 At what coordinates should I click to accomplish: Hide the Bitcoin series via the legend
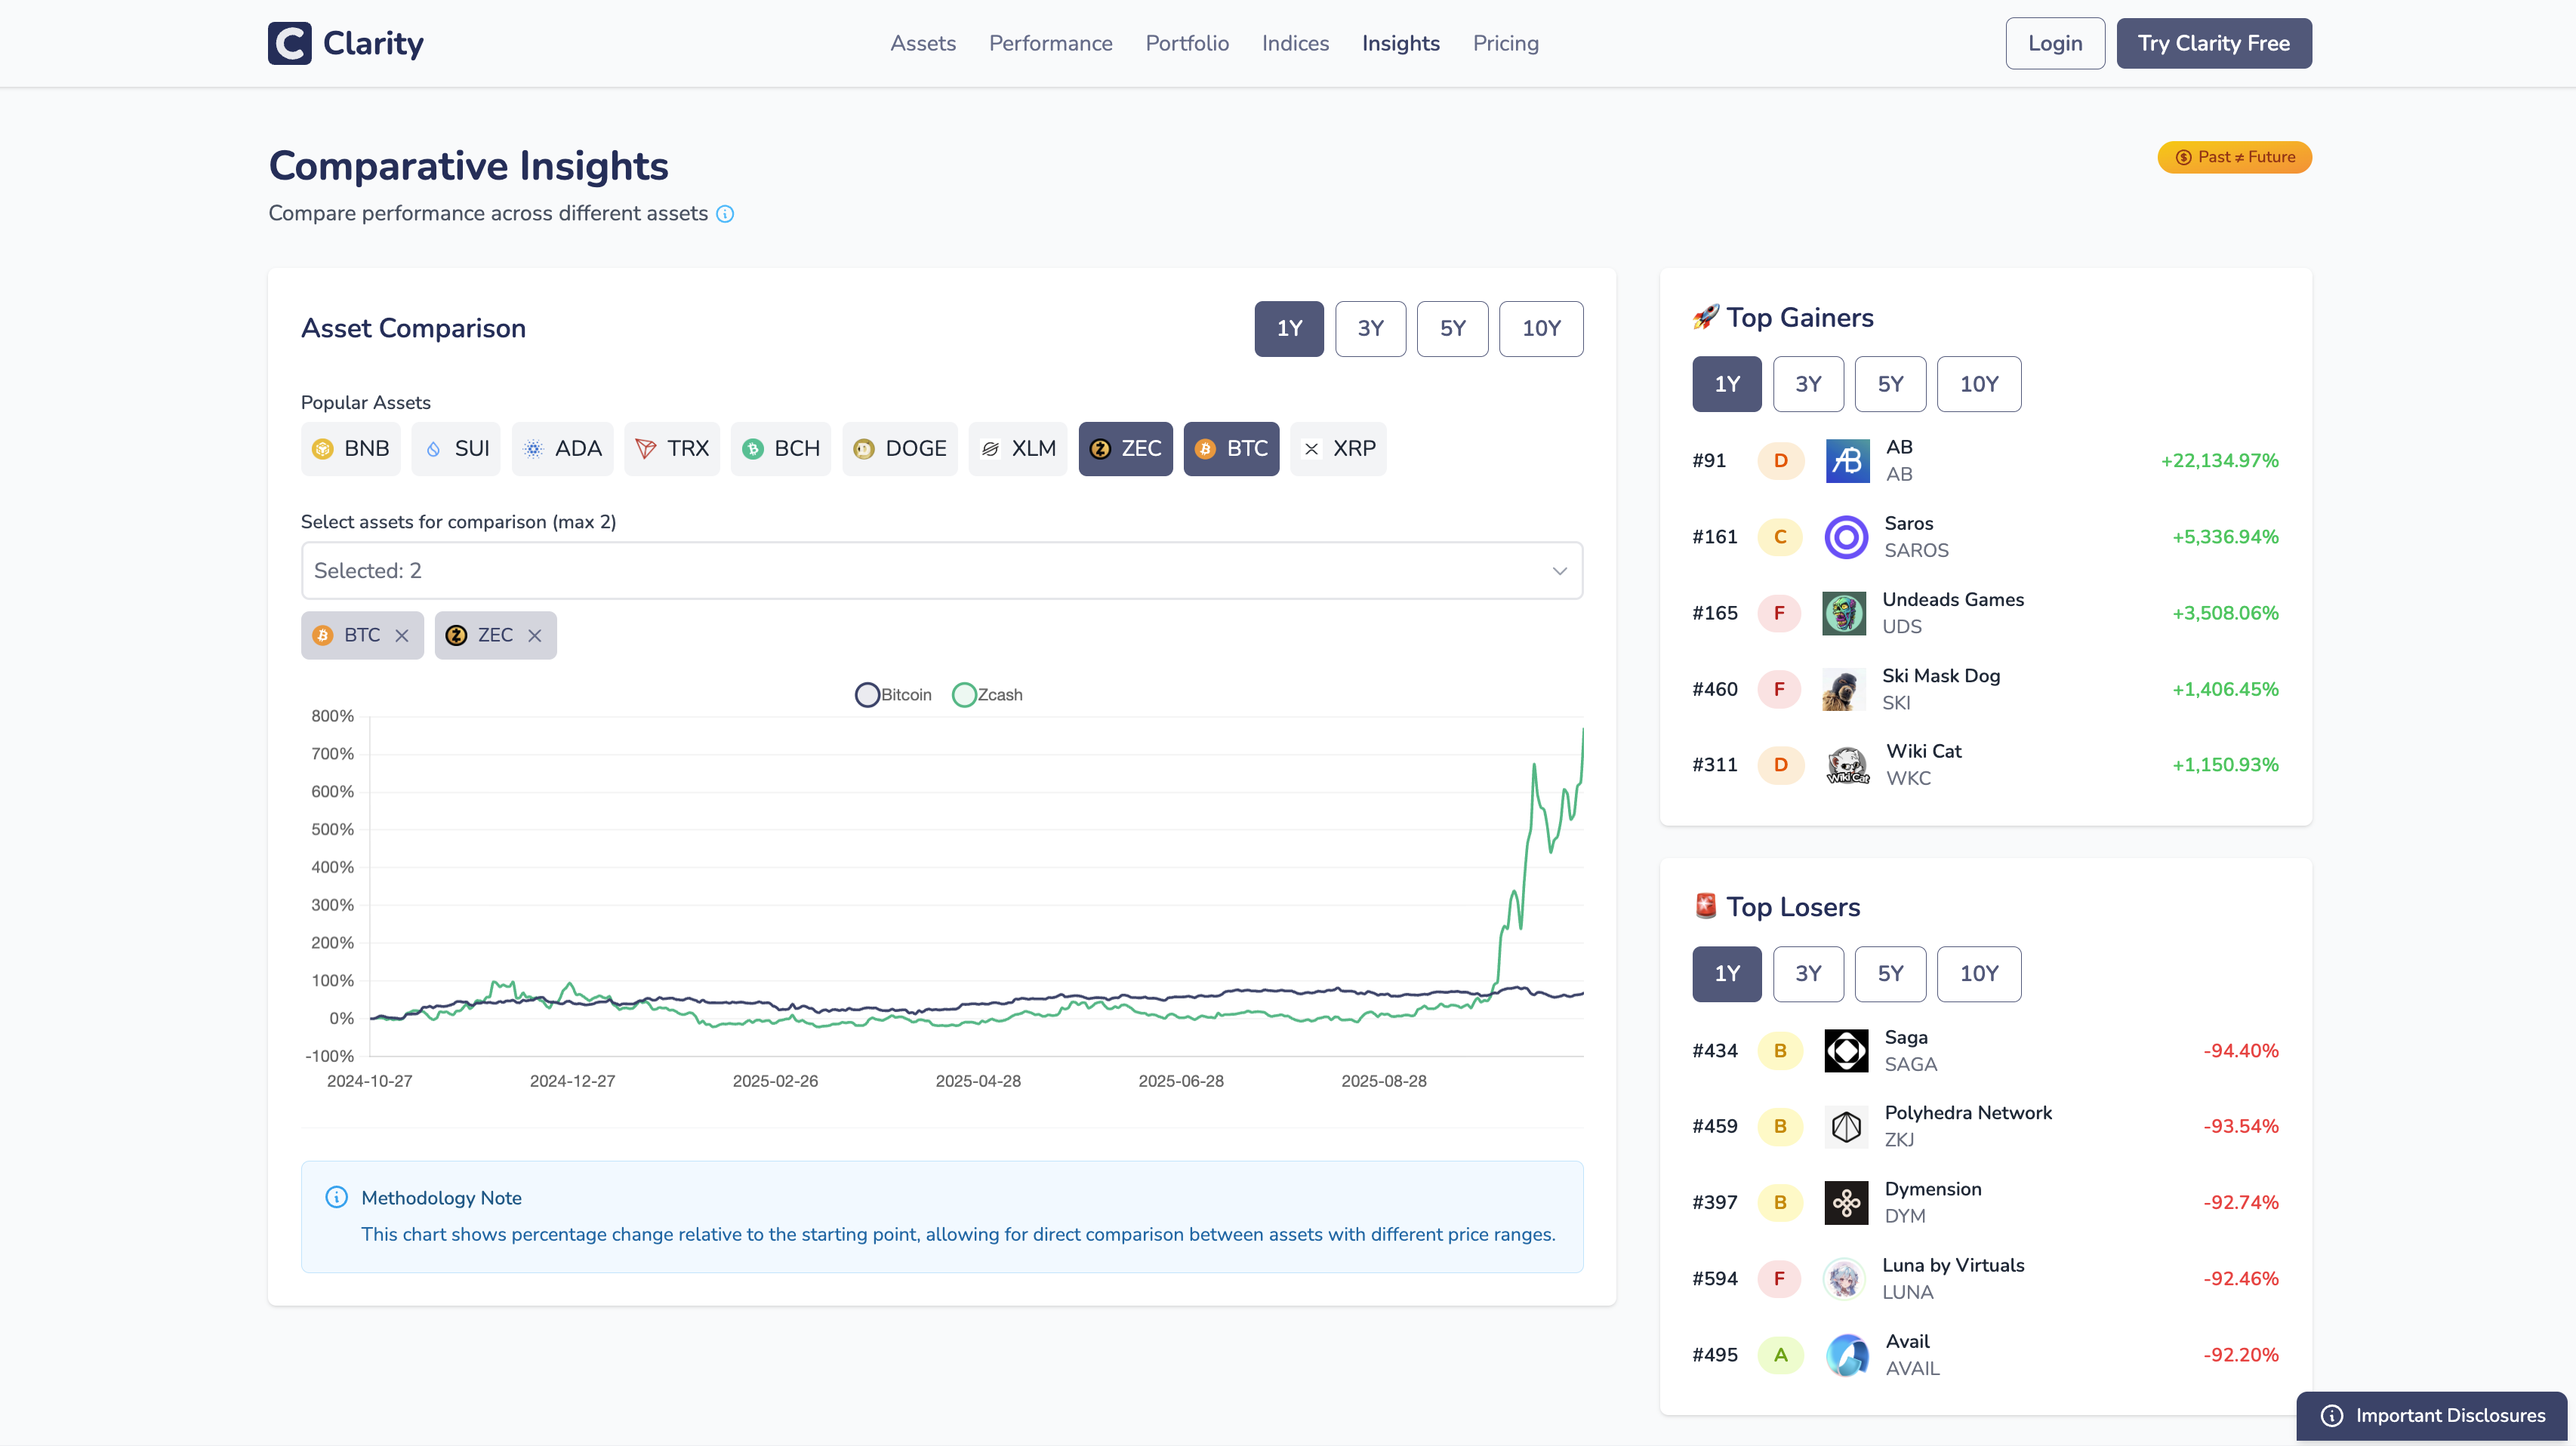(x=893, y=694)
